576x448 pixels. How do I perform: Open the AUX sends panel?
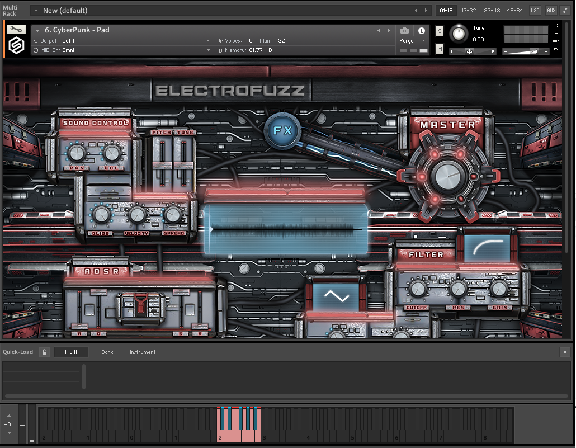tap(551, 10)
